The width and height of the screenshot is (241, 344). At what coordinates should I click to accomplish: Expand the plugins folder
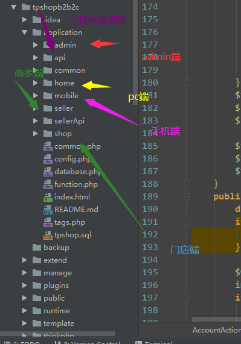[x=25, y=286]
